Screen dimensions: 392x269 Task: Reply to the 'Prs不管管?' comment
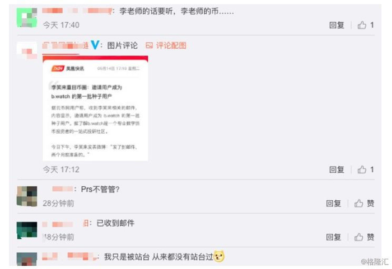(x=334, y=204)
